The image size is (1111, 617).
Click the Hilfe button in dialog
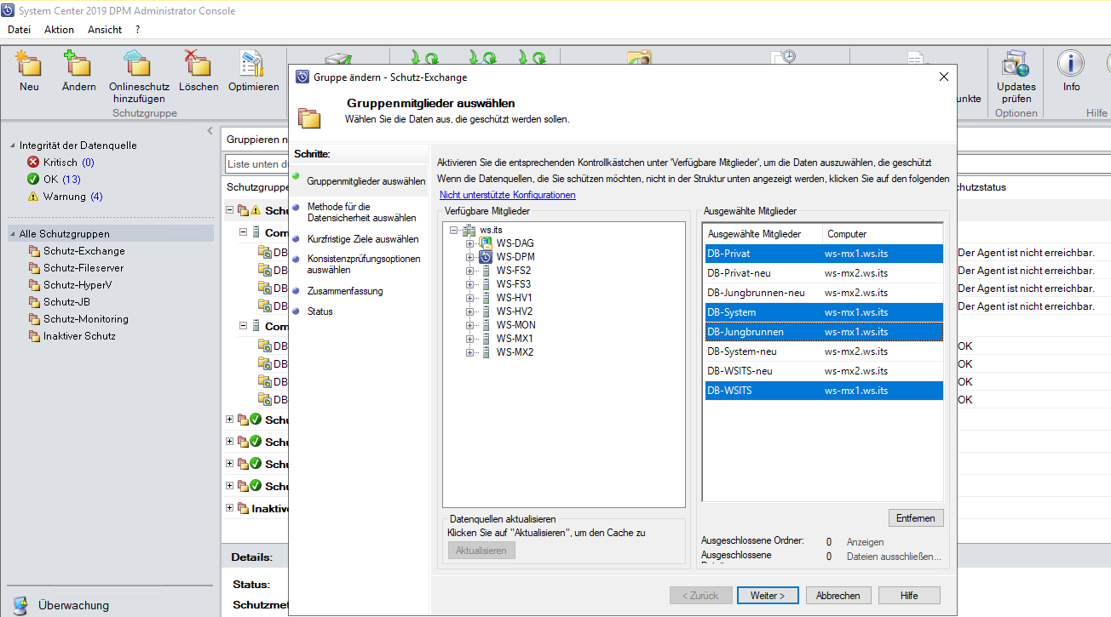tap(909, 596)
